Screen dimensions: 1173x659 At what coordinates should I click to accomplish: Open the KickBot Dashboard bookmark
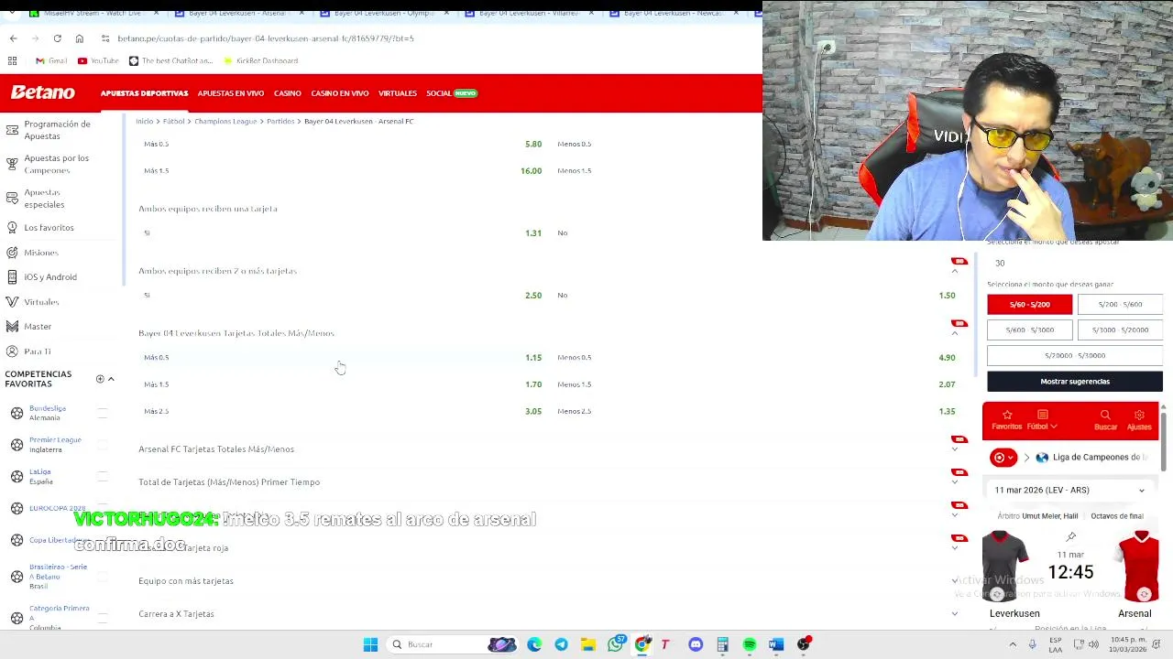(260, 60)
